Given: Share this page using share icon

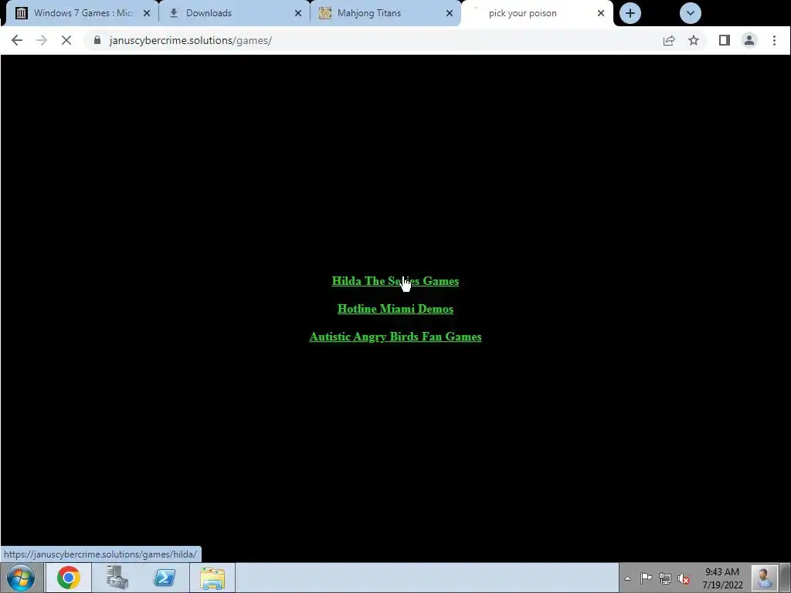Looking at the screenshot, I should [669, 40].
